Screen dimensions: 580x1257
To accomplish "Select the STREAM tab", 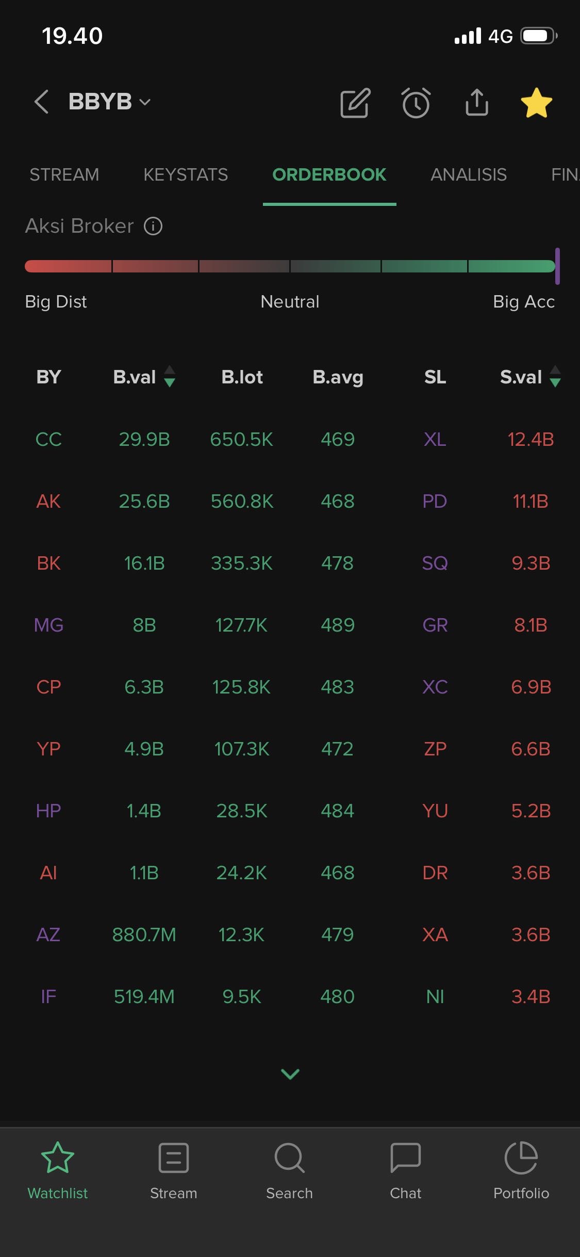I will pyautogui.click(x=64, y=175).
